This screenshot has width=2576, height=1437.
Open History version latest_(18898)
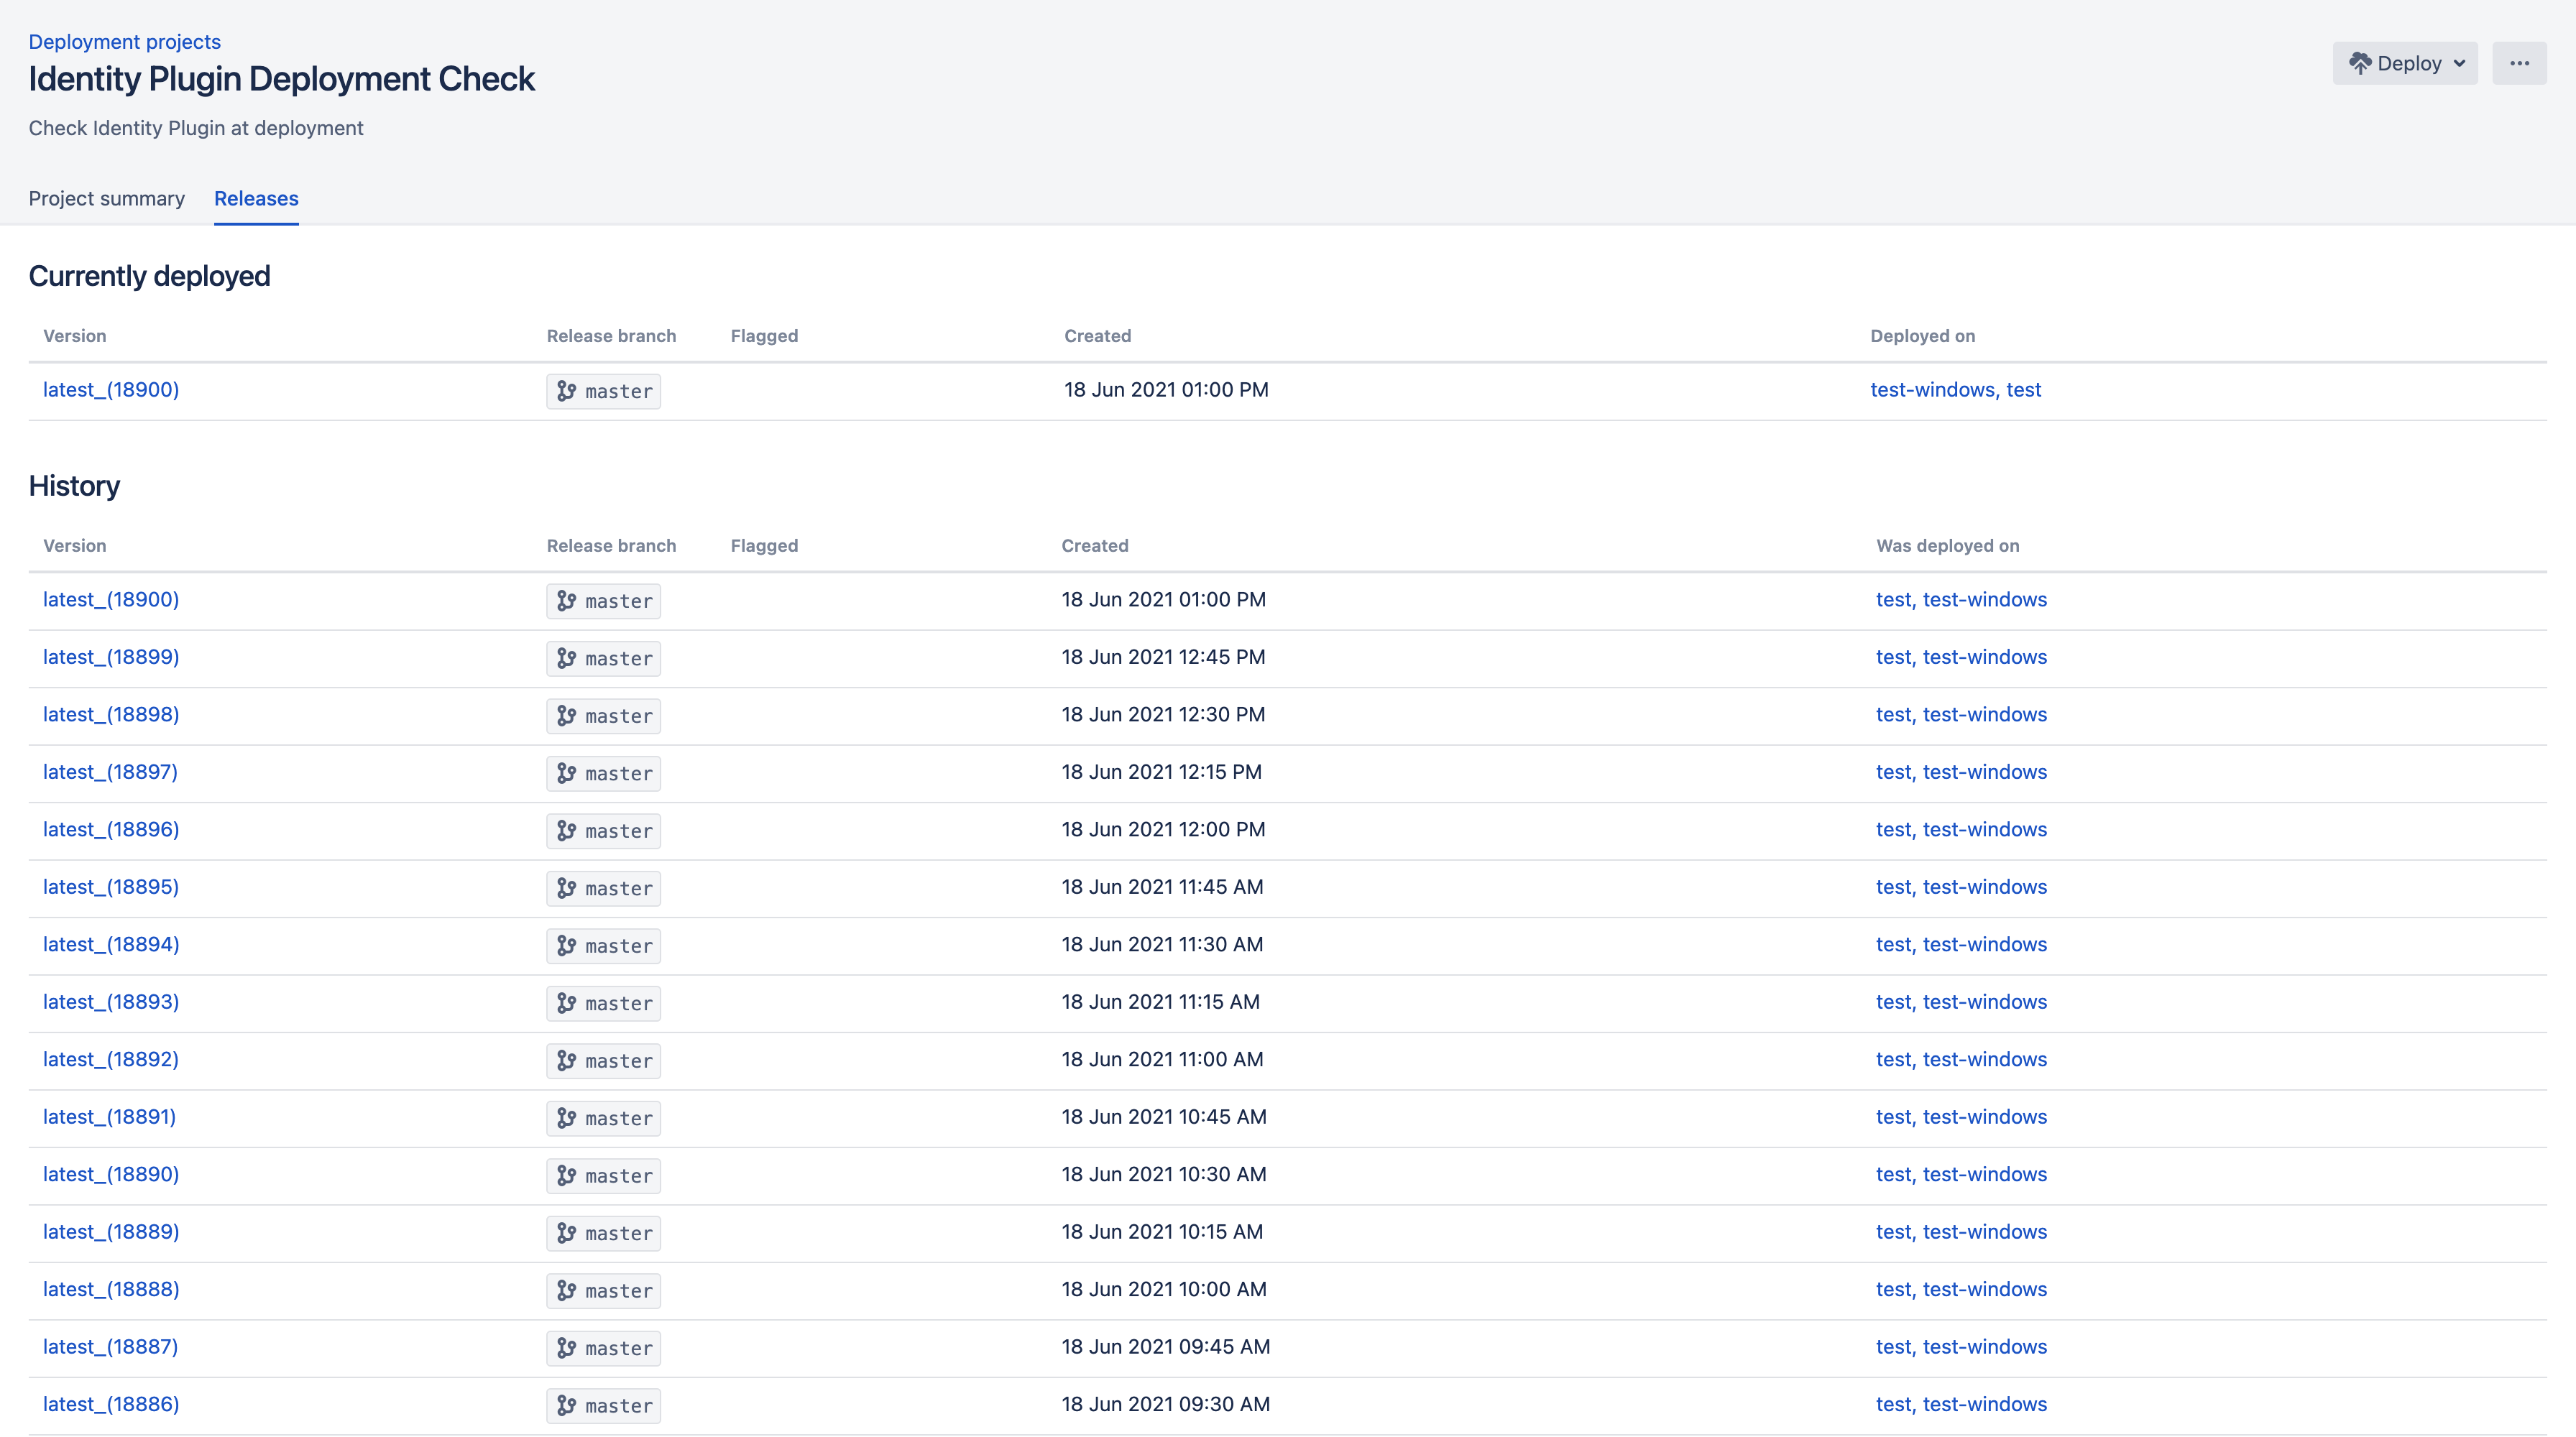click(111, 714)
